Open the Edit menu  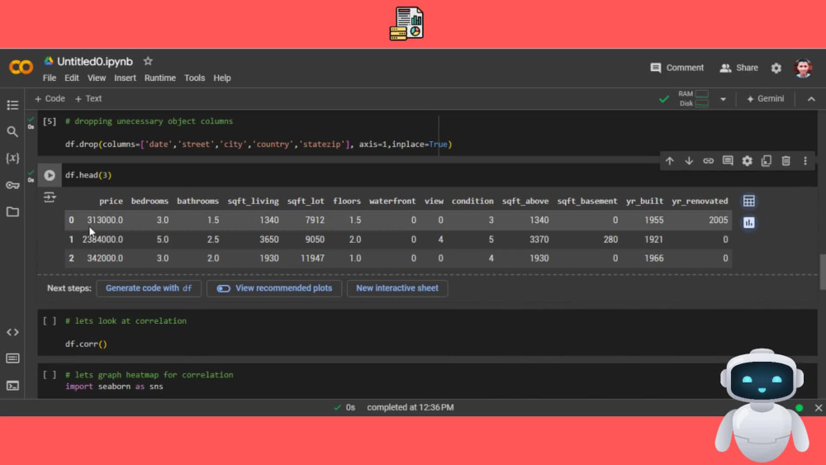(72, 78)
